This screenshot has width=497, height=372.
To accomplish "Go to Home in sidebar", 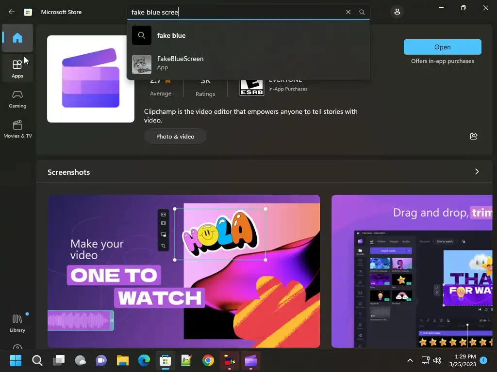I will (x=17, y=38).
